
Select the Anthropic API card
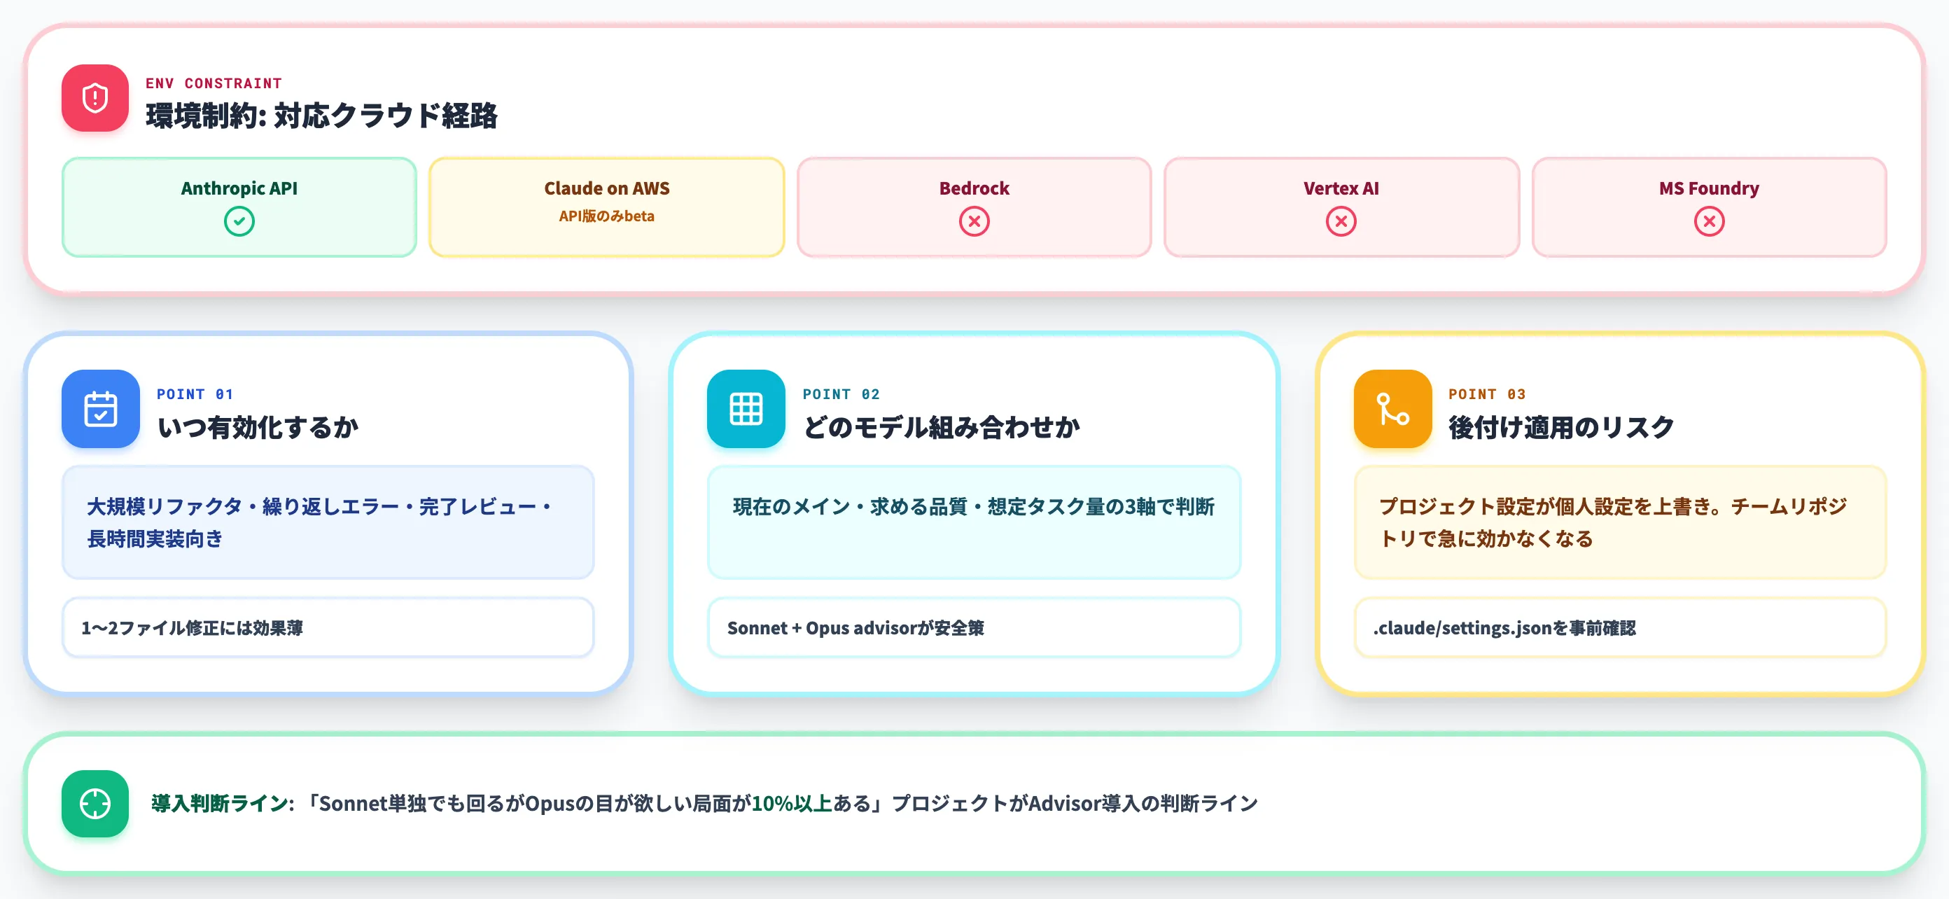pos(239,207)
